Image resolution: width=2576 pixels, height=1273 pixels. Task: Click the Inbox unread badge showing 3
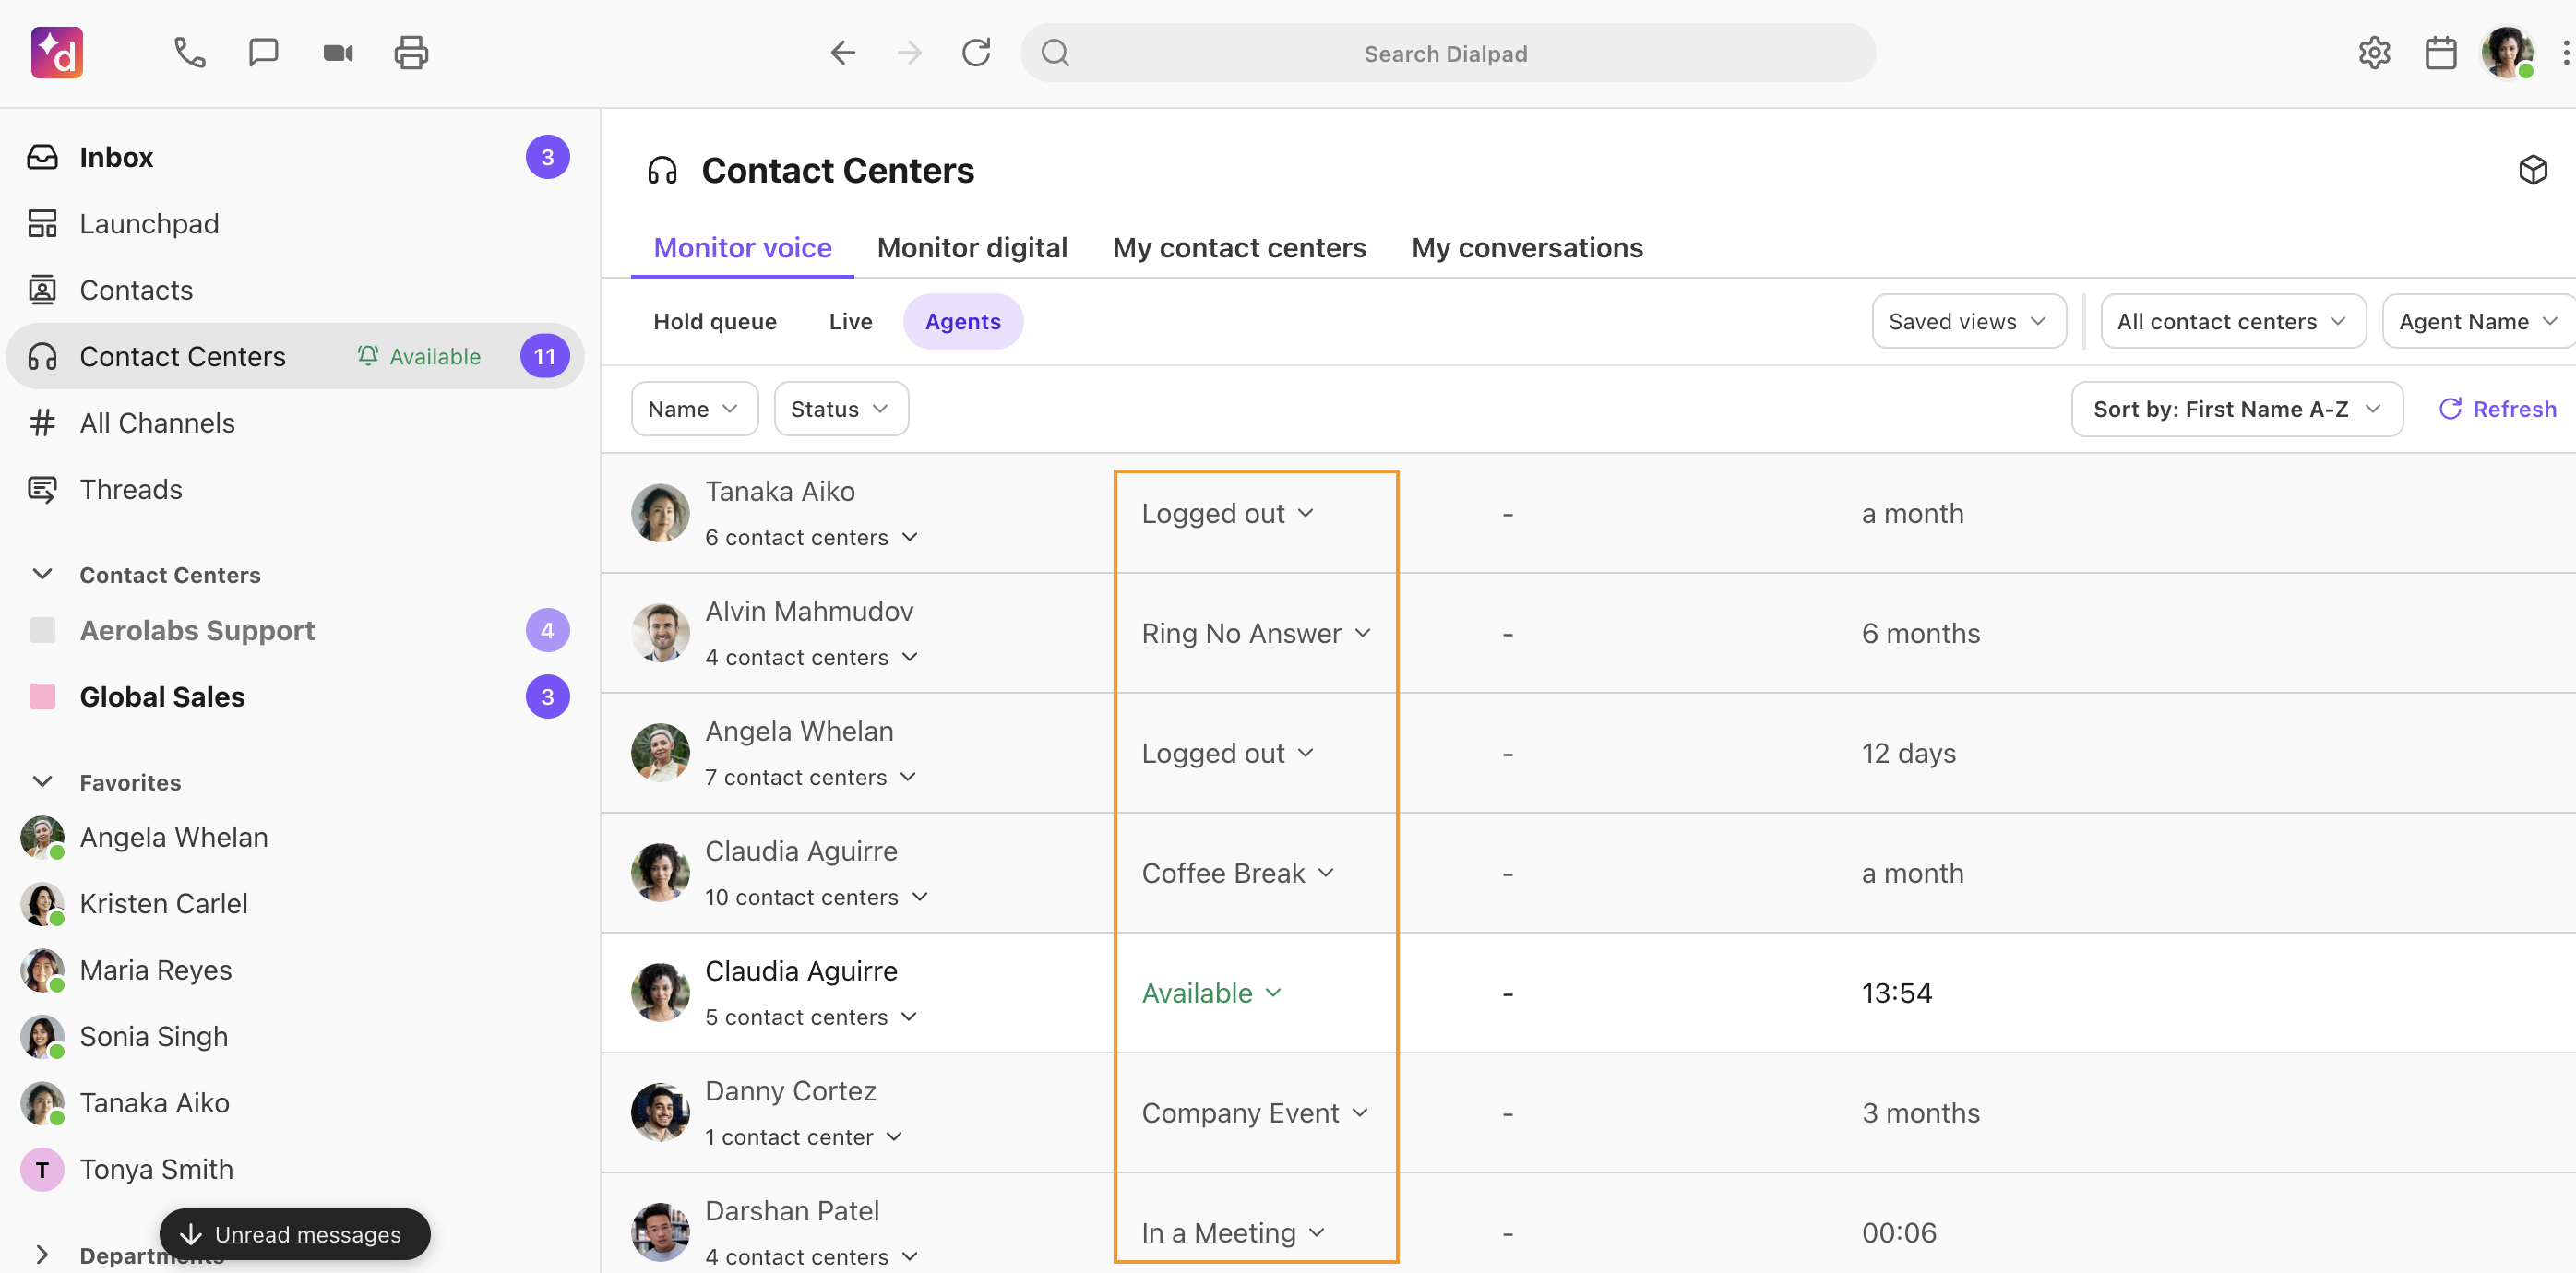(547, 157)
